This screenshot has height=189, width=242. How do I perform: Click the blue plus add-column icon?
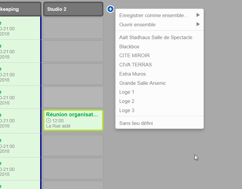coord(111,9)
